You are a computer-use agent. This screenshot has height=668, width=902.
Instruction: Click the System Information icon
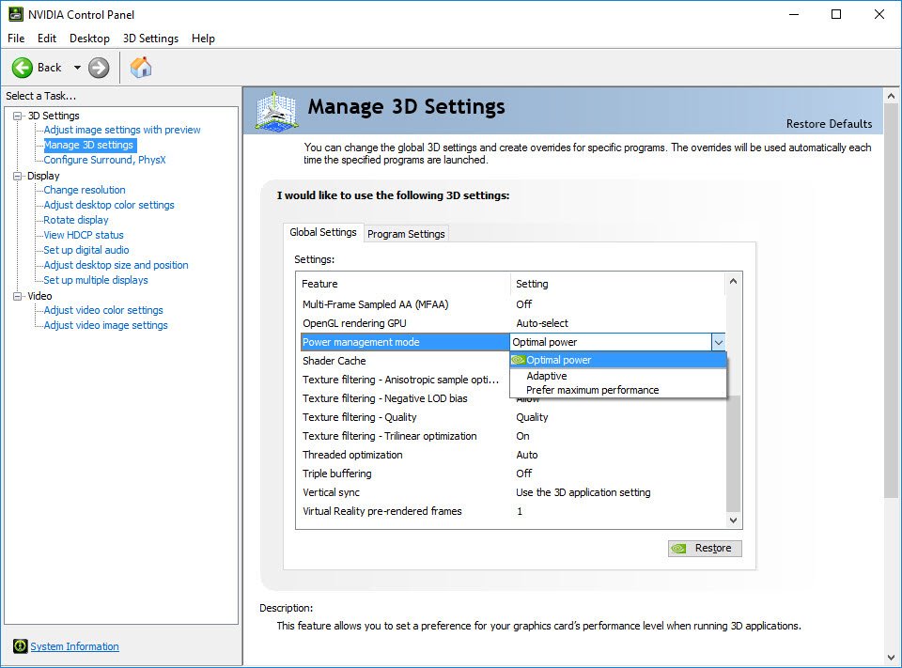point(20,646)
